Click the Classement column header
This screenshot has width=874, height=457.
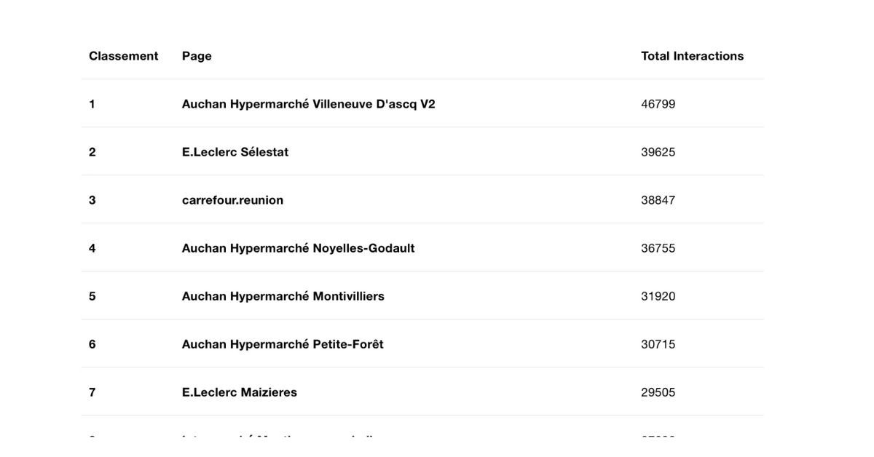pyautogui.click(x=123, y=56)
